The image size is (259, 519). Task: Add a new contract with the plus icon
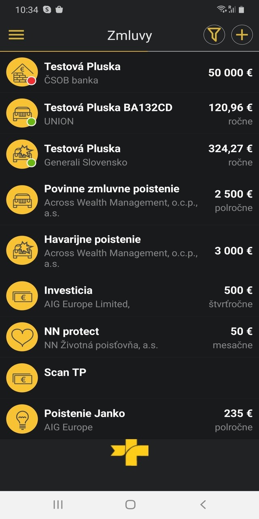click(242, 35)
